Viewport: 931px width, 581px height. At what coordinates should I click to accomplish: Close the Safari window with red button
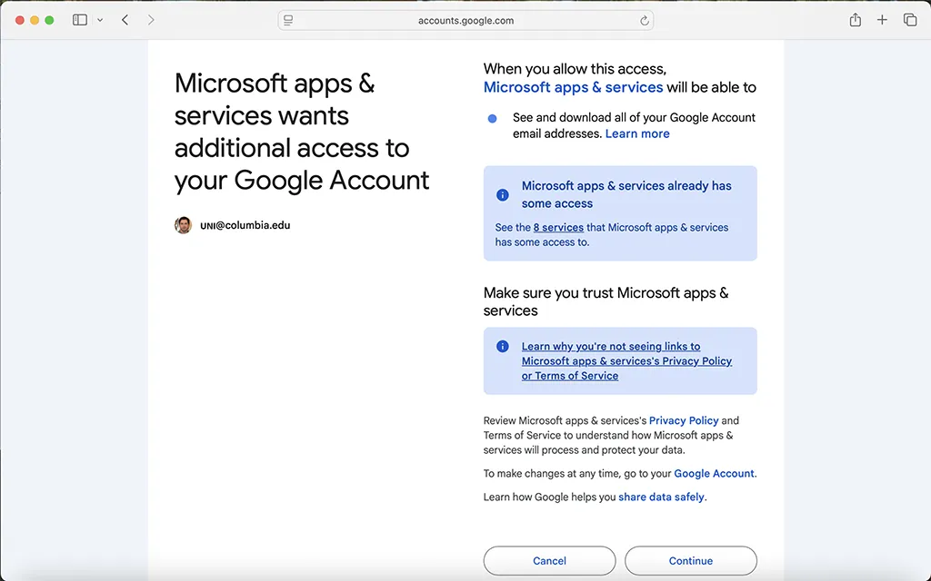(20, 20)
